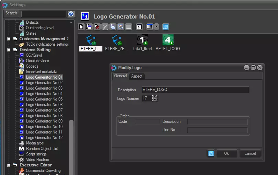Click the Cut scissors toolbar icon
278x175 pixels.
pos(105,27)
